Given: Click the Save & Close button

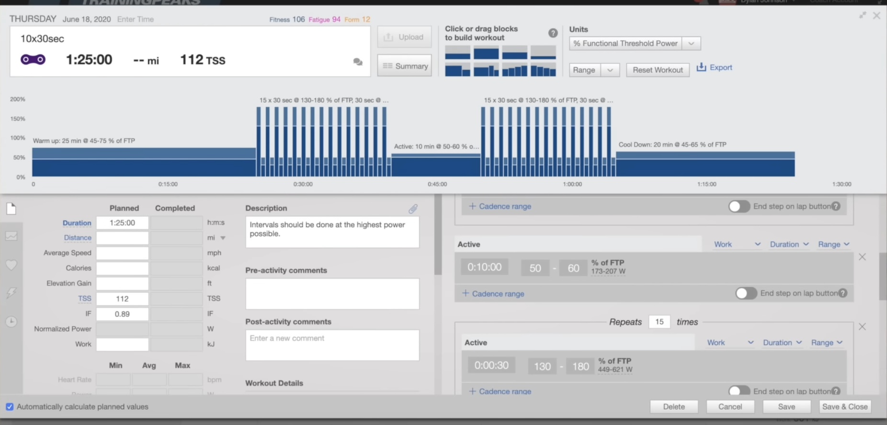Looking at the screenshot, I should pyautogui.click(x=844, y=407).
